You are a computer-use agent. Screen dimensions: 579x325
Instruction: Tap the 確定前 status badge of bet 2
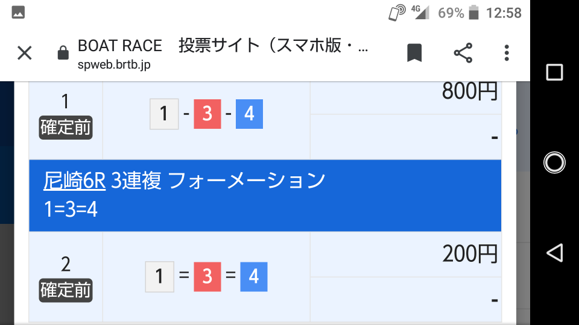[x=66, y=290]
